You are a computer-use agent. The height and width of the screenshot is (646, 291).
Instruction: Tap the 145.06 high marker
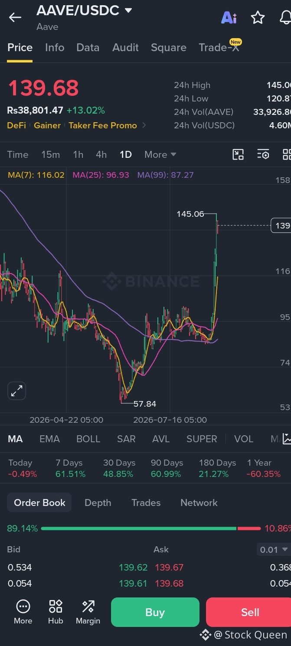coord(190,214)
